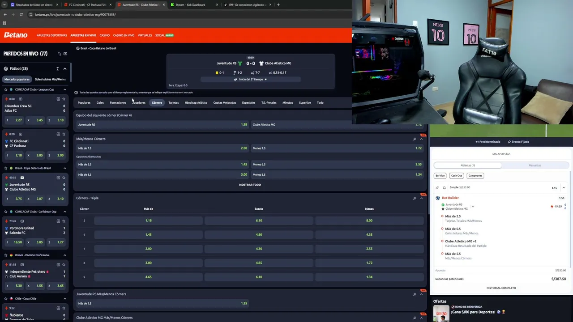
Task: Open stats icon for FC Cincinnati match
Action: pyautogui.click(x=58, y=134)
